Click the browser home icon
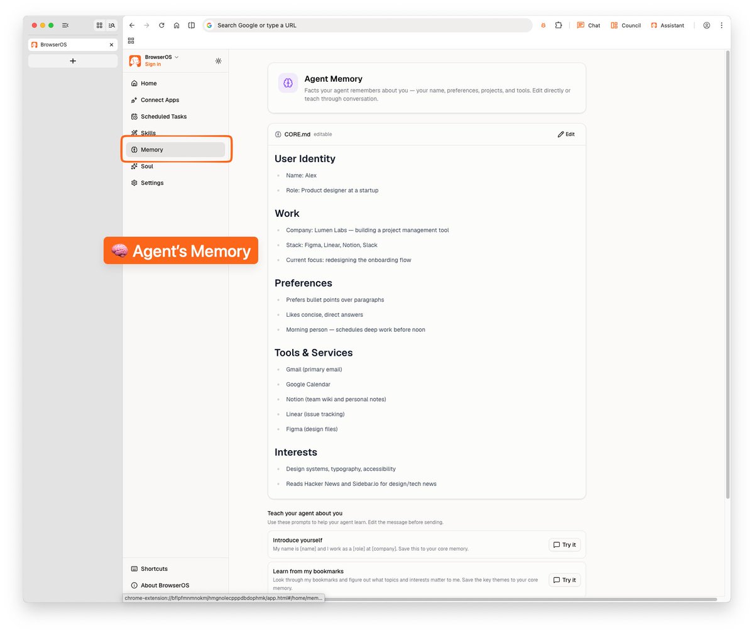 click(x=177, y=25)
